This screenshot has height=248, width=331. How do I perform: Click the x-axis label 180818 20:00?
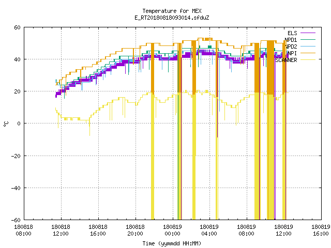pos(135,230)
